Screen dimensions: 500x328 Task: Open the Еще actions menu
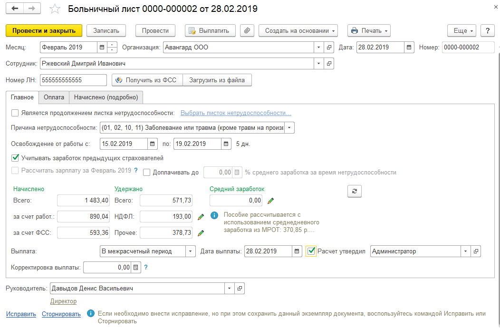point(462,30)
